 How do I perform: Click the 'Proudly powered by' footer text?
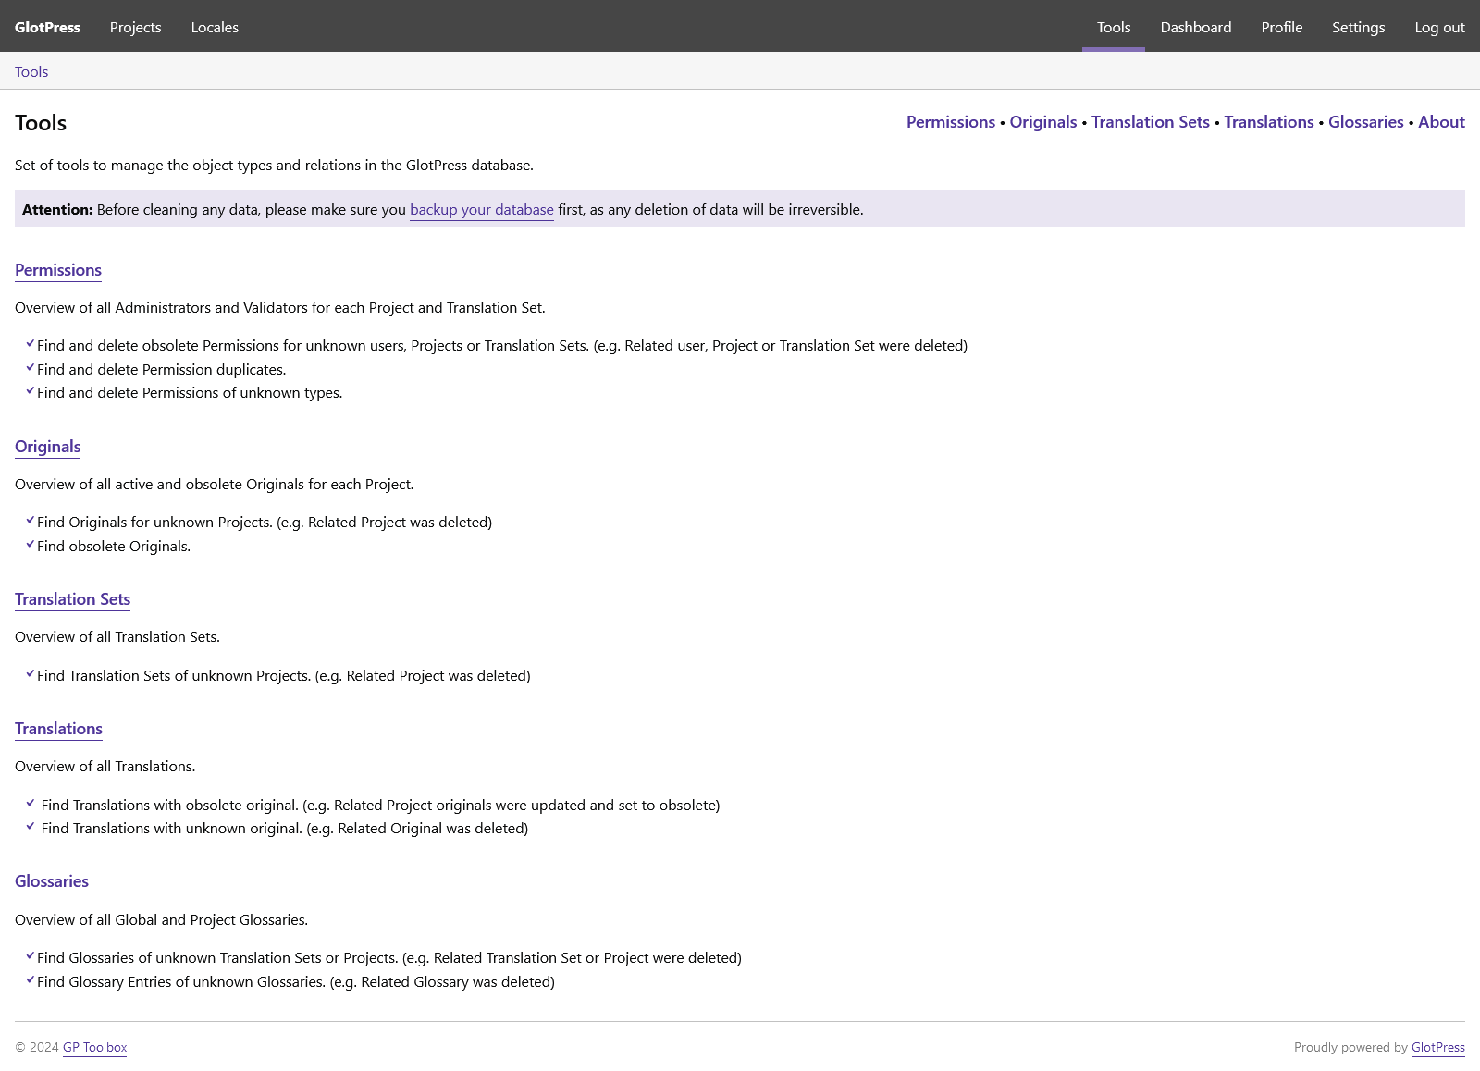(1350, 1047)
